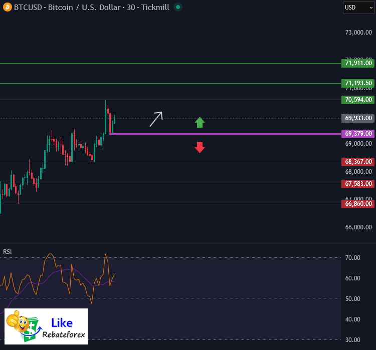Click the green market status indicator dot
The image size is (376, 350).
(178, 7)
